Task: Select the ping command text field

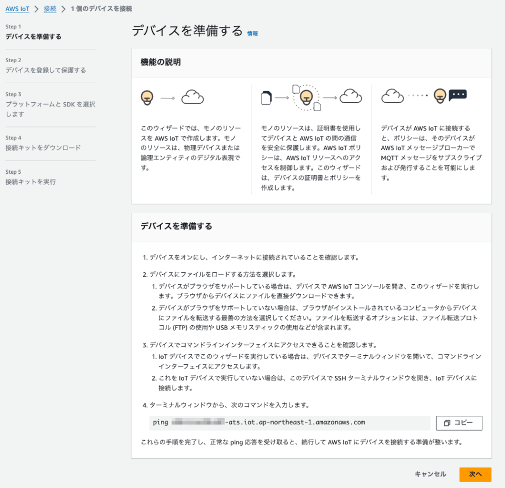Action: 289,423
